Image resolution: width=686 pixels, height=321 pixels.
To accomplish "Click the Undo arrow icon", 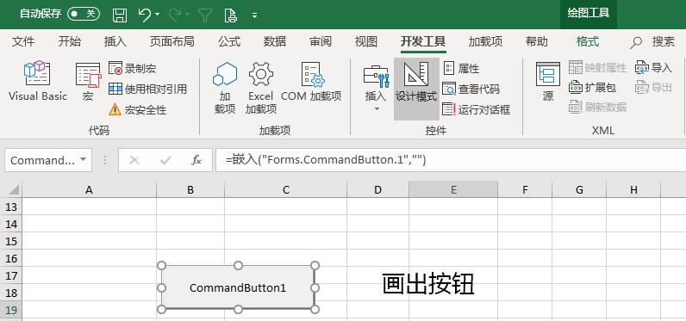I will coord(145,15).
